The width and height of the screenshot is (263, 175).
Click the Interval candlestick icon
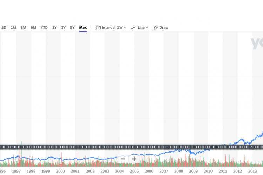(x=98, y=28)
